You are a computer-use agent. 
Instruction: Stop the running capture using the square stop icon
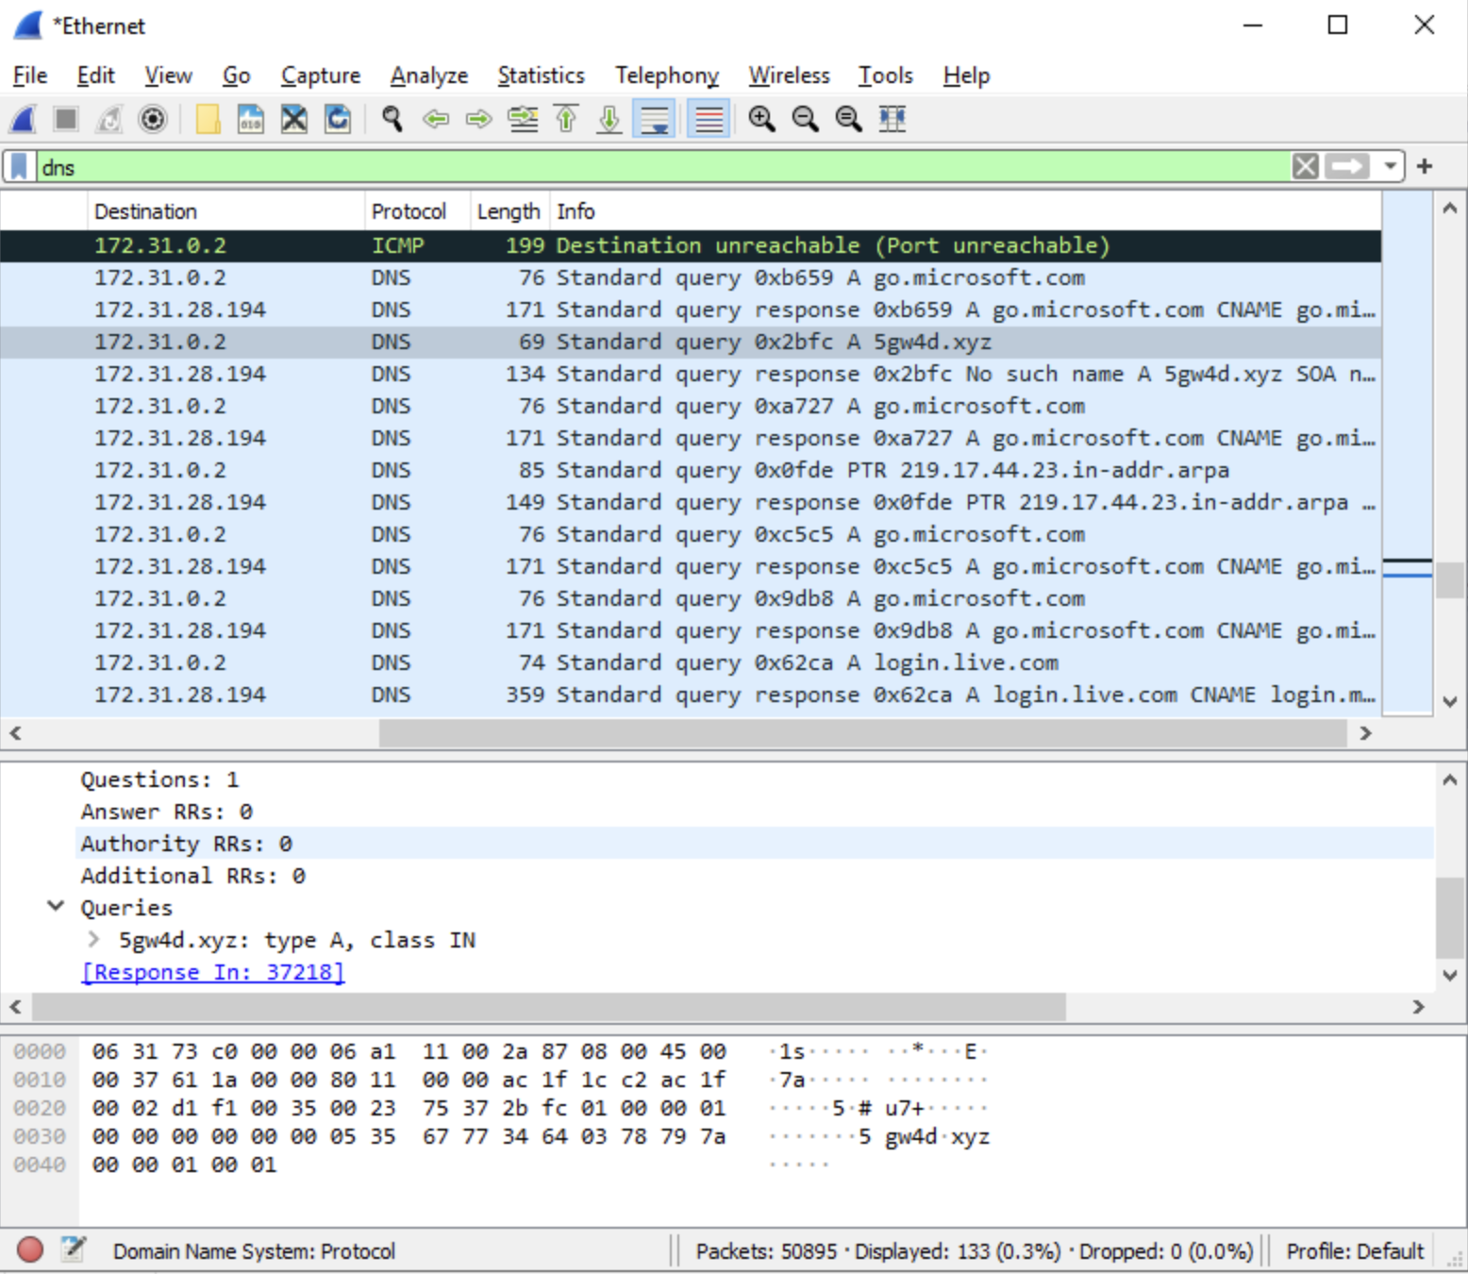(66, 119)
